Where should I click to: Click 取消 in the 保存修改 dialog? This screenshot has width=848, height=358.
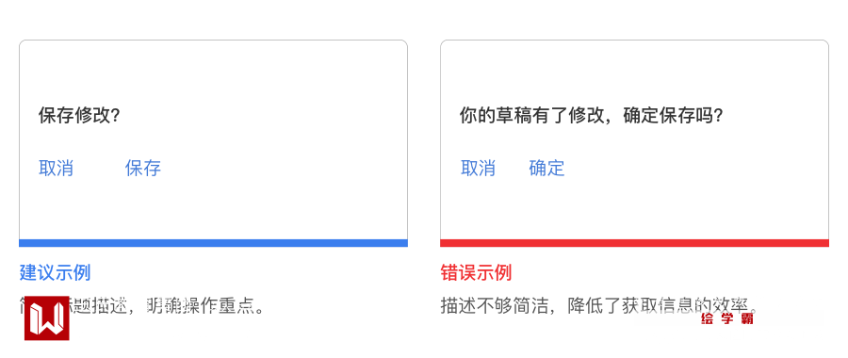coord(57,169)
